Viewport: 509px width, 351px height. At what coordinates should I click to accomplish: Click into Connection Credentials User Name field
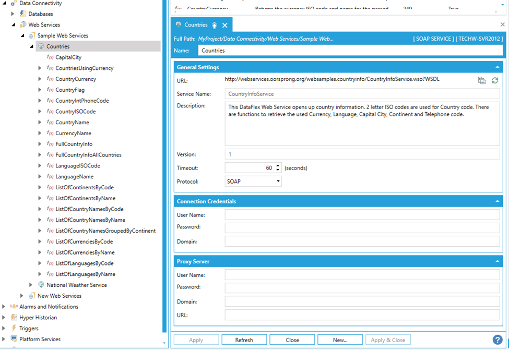click(362, 215)
